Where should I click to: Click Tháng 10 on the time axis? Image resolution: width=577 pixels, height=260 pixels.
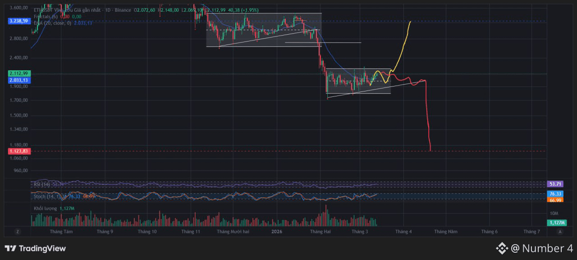click(147, 232)
